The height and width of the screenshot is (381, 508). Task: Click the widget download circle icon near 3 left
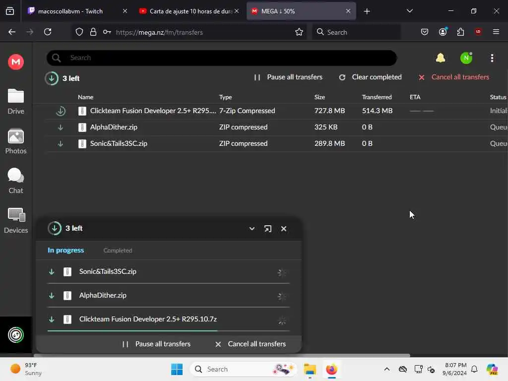[x=55, y=228]
